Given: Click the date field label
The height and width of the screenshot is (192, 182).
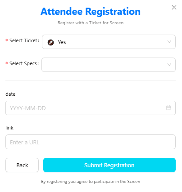Looking at the screenshot, I should pyautogui.click(x=10, y=94).
